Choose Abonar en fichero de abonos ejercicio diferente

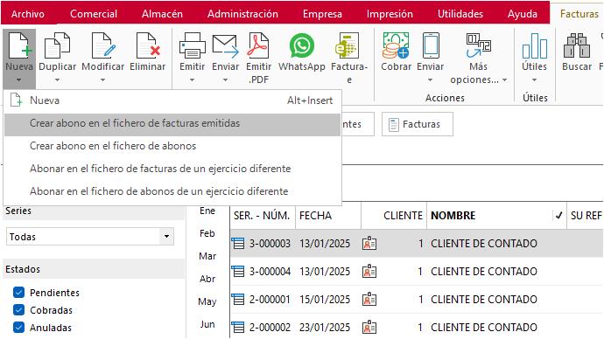click(x=172, y=191)
